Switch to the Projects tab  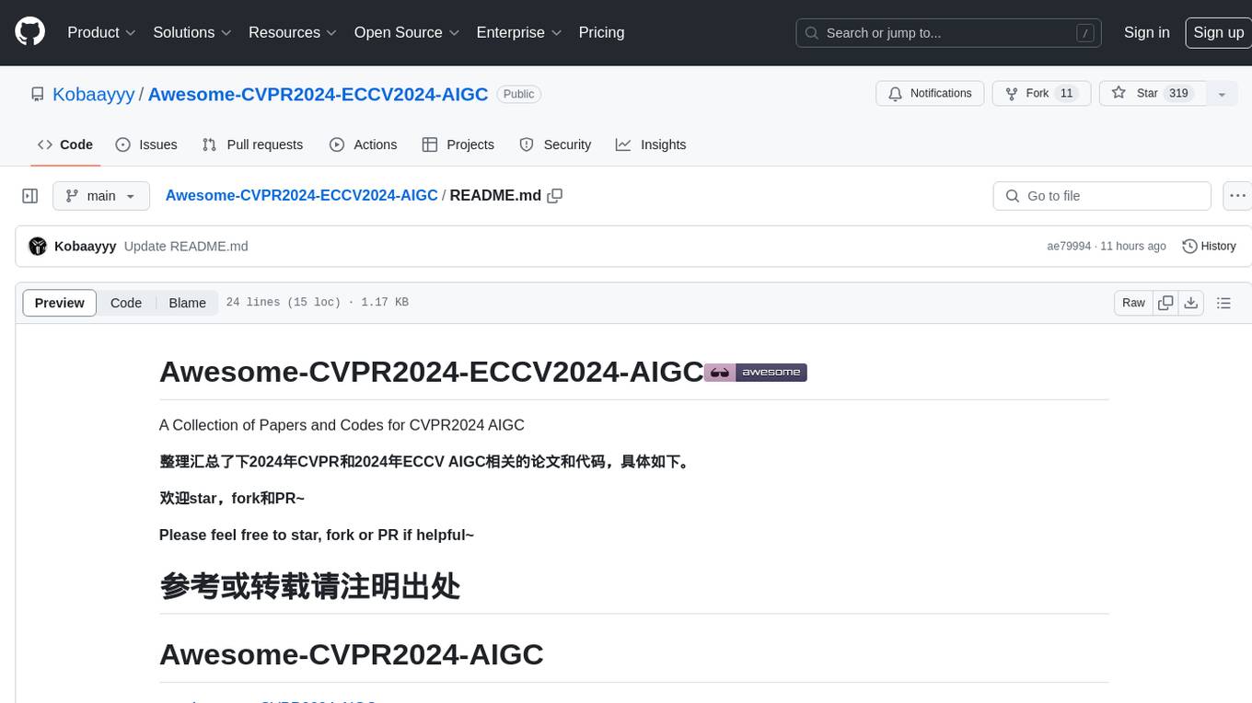458,144
